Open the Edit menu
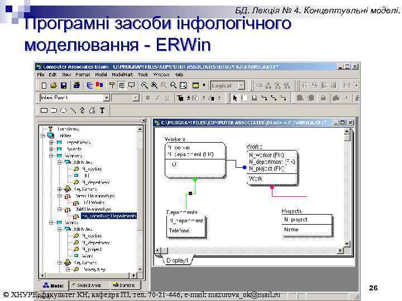The image size is (402, 301). pyautogui.click(x=52, y=75)
